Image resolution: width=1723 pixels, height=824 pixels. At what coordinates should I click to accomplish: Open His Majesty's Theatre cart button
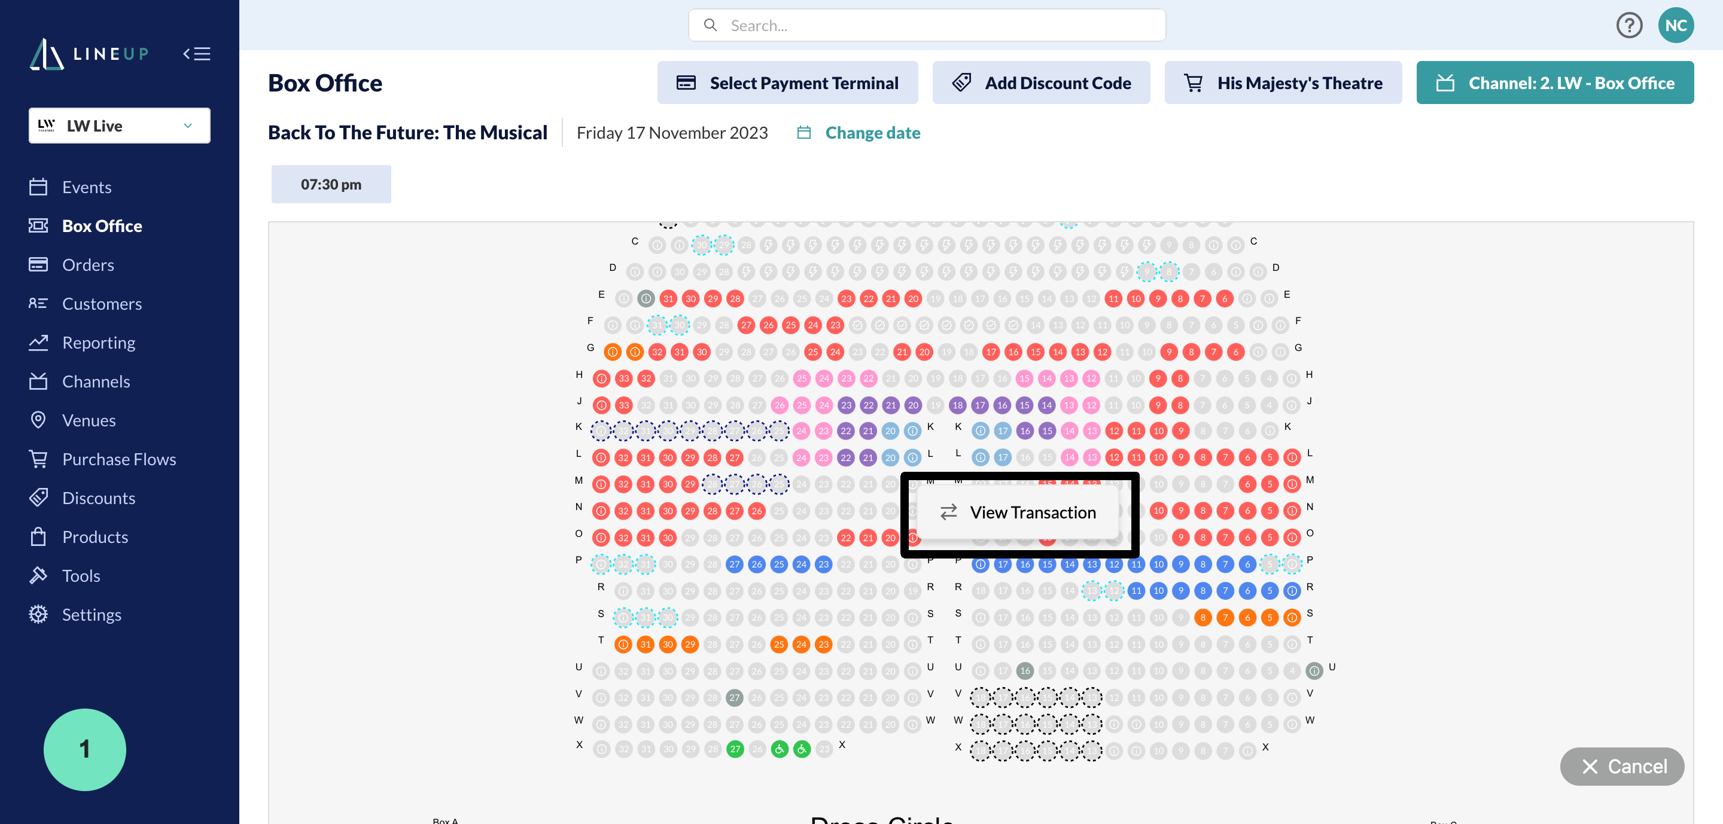(x=1283, y=82)
